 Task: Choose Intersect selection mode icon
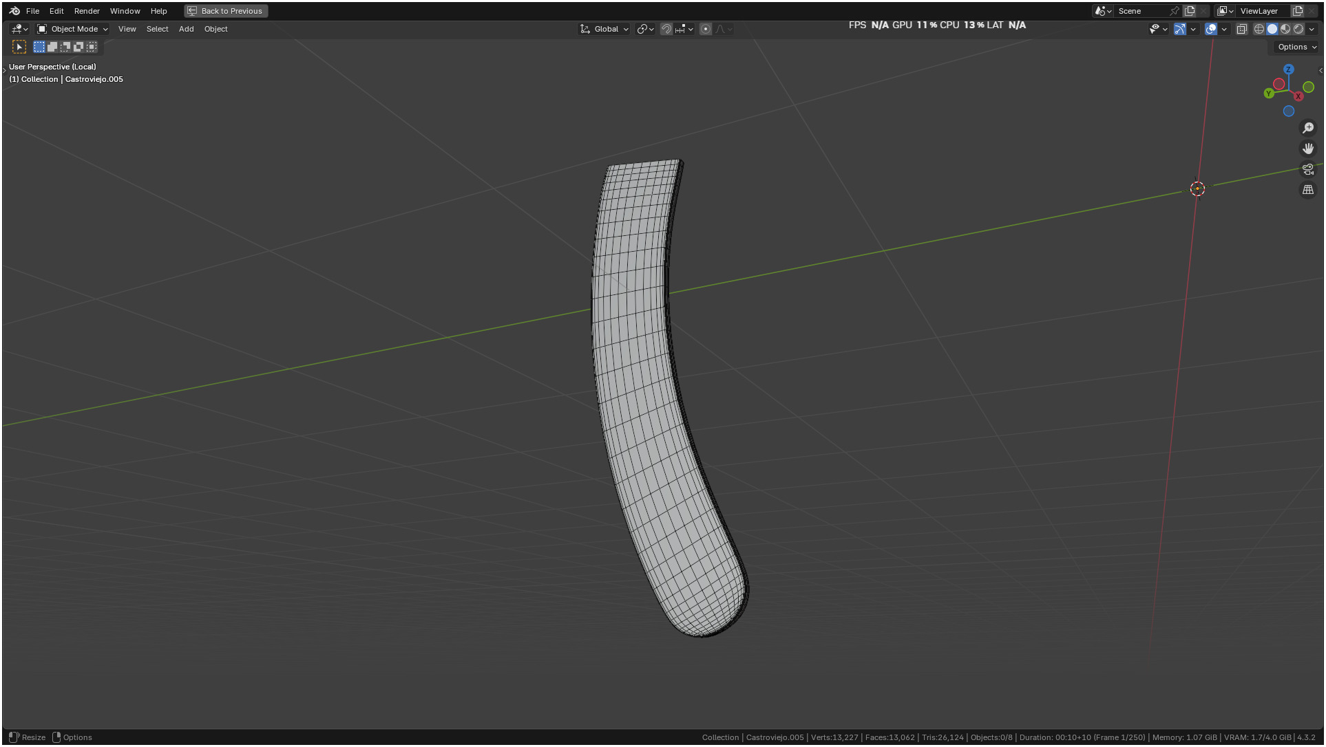point(92,47)
